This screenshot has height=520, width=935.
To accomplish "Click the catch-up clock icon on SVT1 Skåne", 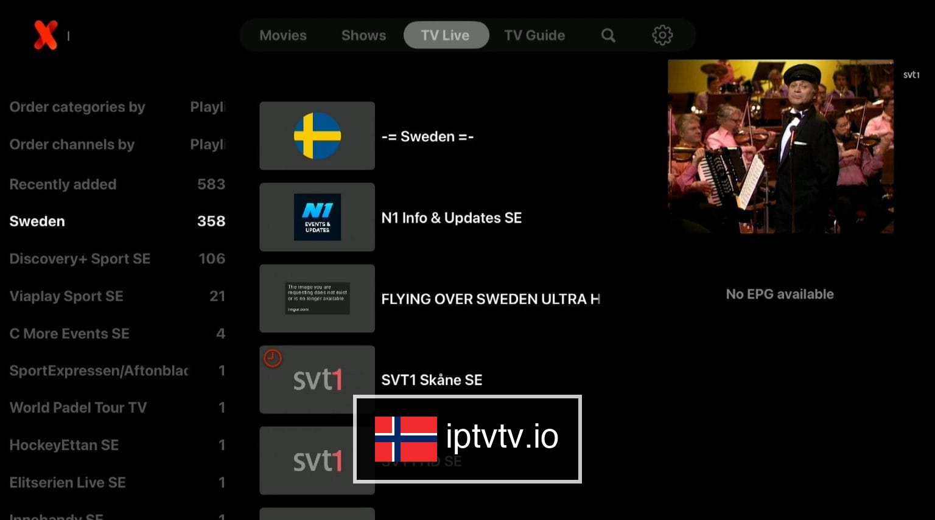I will pos(272,358).
